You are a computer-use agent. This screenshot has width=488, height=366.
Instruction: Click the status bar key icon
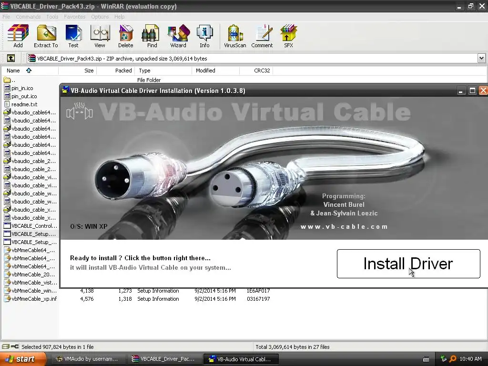15,346
